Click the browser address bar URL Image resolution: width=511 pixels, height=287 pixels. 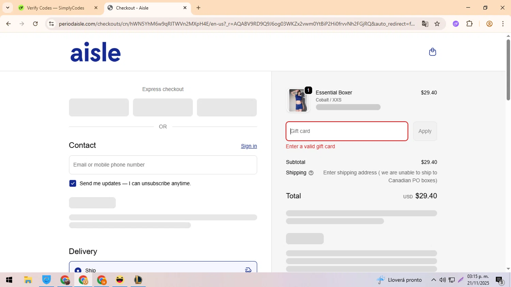click(236, 24)
